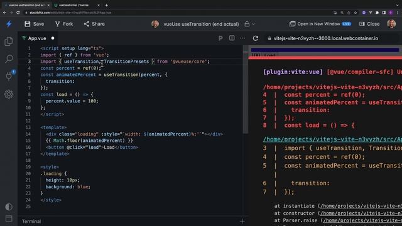
Task: Click 'percent.value = 100;' on line 9
Action: (x=72, y=101)
